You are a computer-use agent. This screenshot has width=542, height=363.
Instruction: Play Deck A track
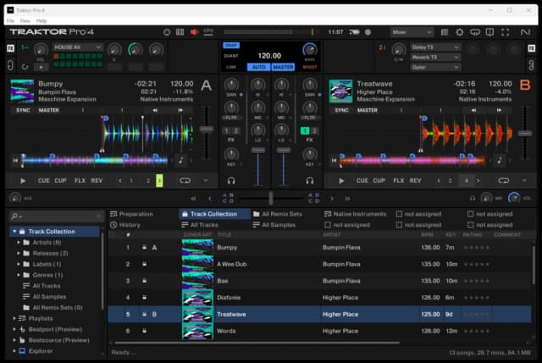pos(23,180)
